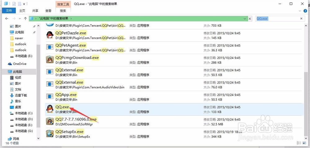Go up one folder level arrow
This screenshot has height=148, width=310.
coord(25,19)
